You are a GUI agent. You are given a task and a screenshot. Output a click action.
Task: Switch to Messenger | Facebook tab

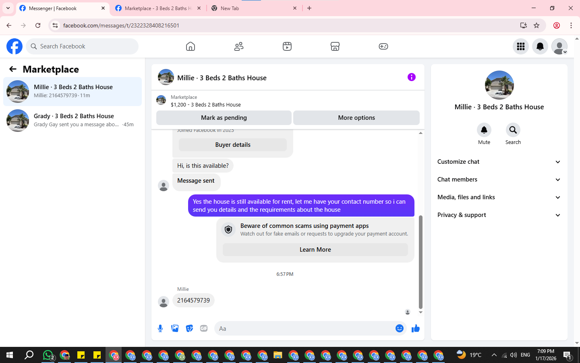(x=62, y=8)
